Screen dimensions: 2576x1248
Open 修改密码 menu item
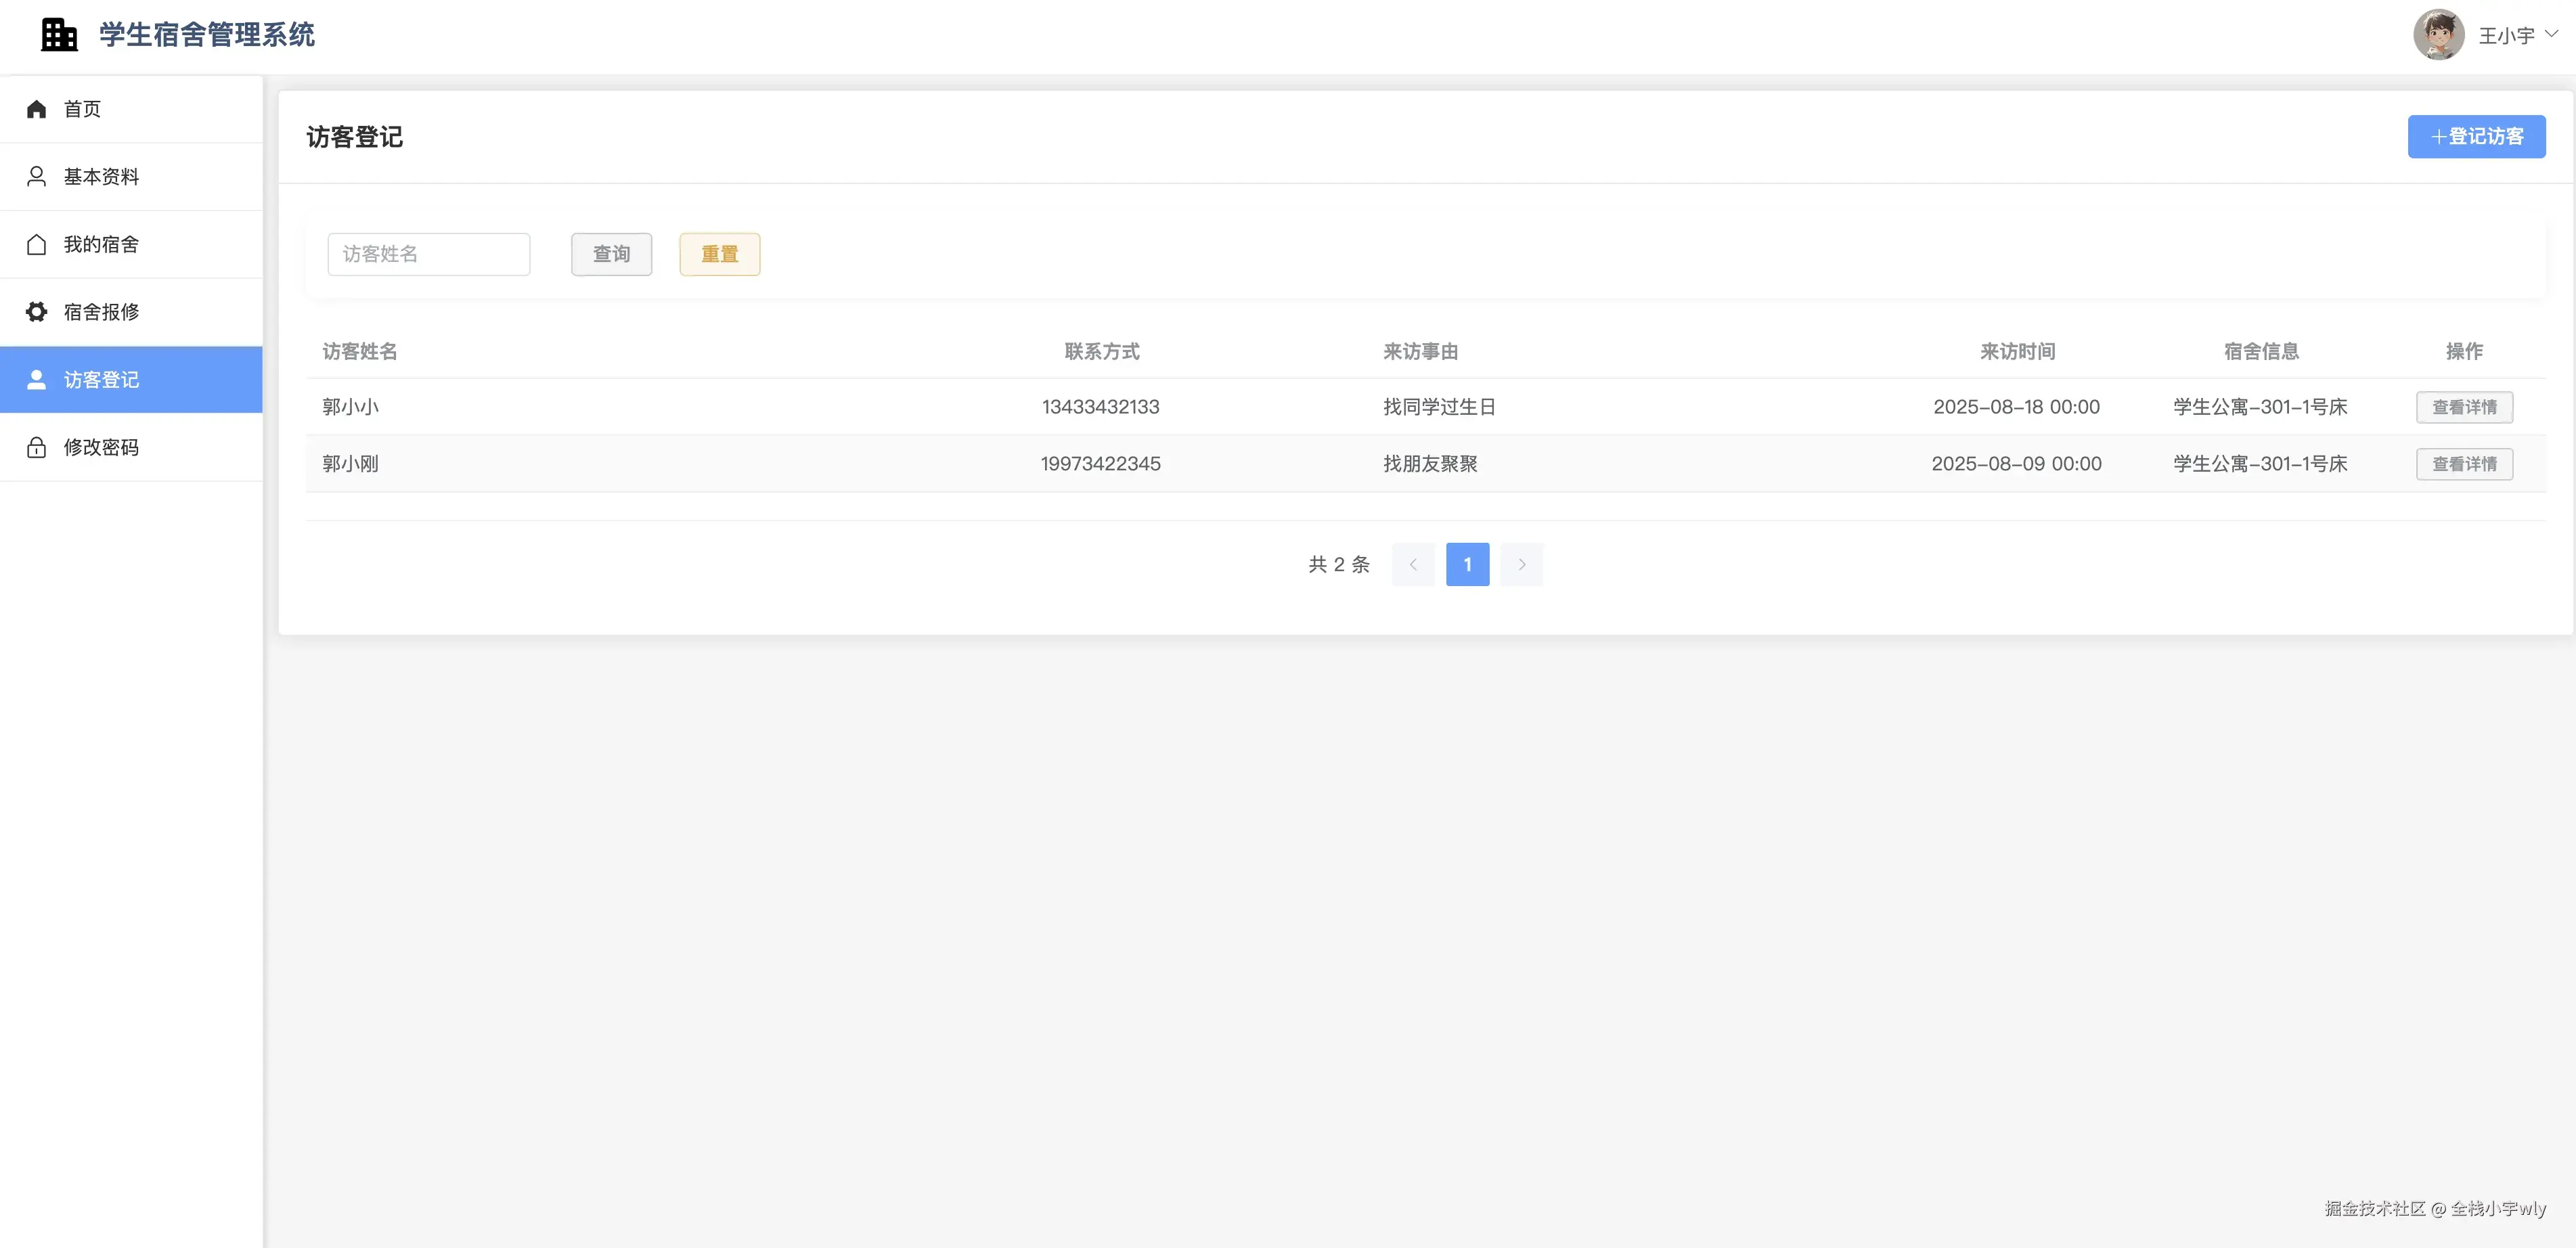[102, 448]
